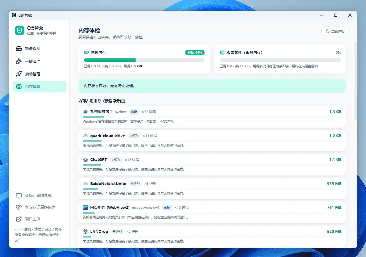Click the 内存占用排行 (按程序分组) heading
This screenshot has height=257, width=366.
[x=102, y=101]
